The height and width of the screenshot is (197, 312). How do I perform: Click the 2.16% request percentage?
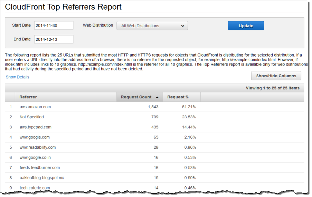190,137
